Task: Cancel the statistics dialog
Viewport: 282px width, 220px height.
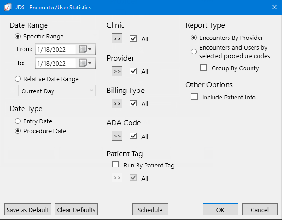Action: coord(260,209)
